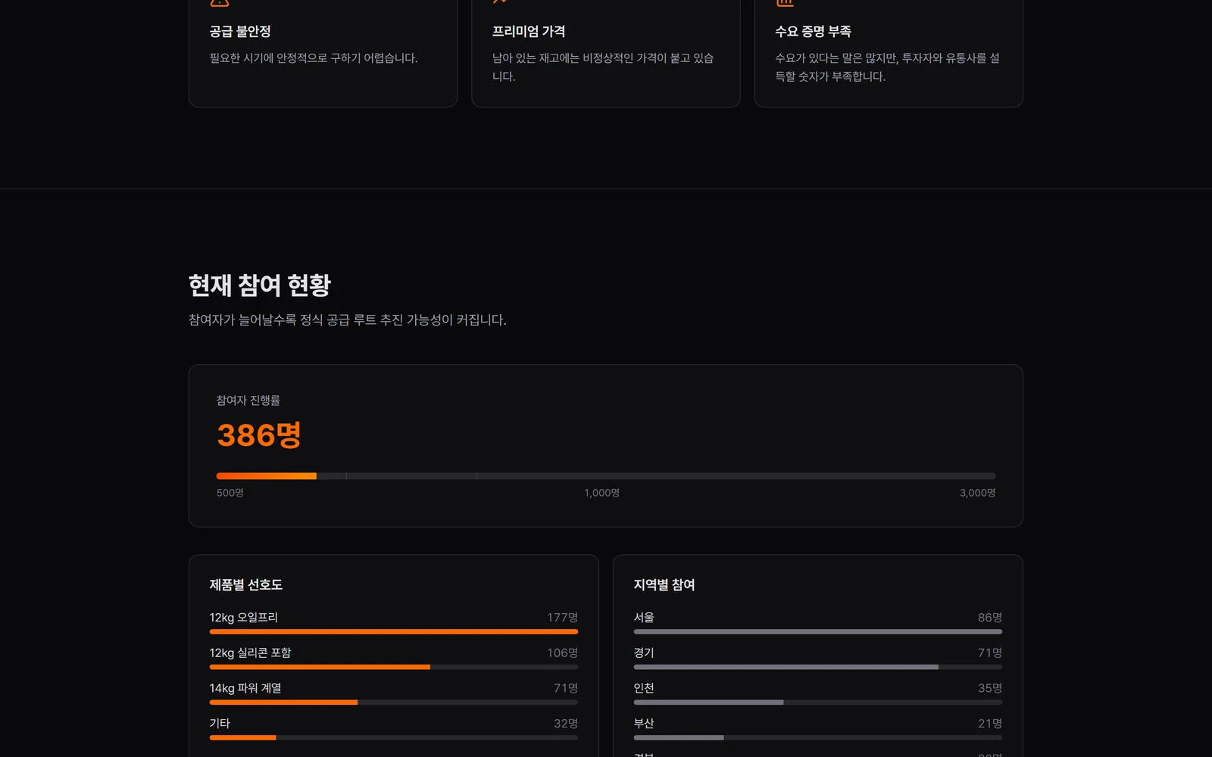Click the 서울 region participation bar

[x=818, y=631]
